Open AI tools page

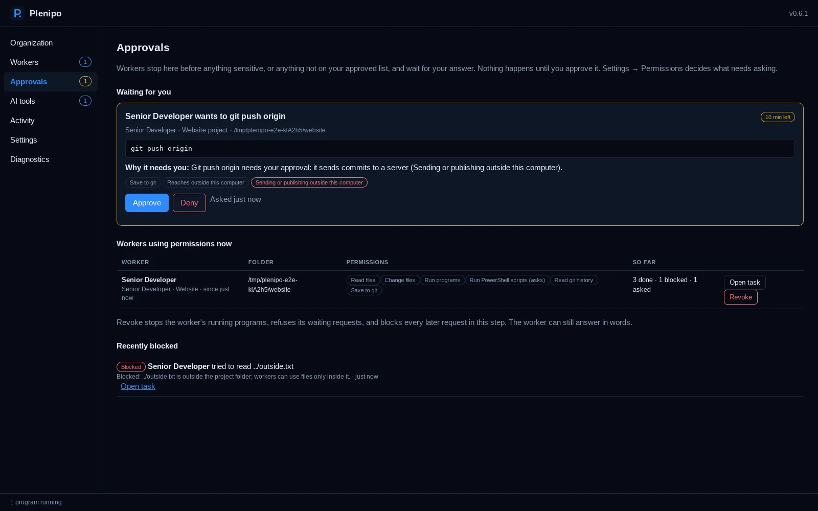tap(51, 101)
